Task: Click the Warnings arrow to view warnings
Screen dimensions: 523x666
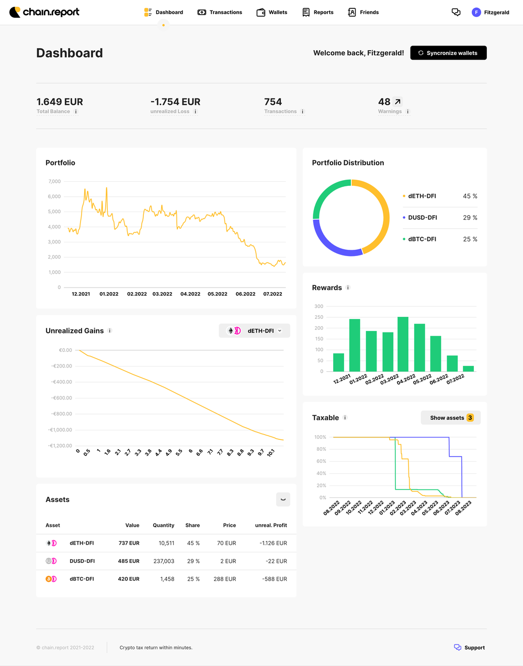Action: 396,101
